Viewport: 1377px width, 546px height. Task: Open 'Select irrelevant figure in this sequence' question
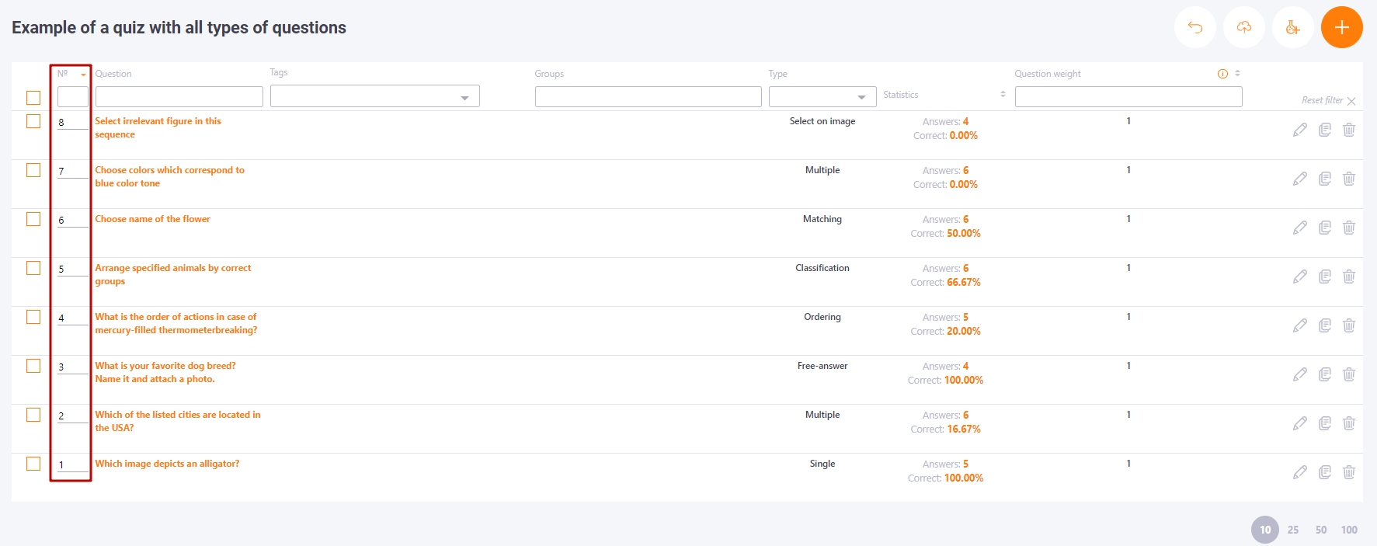tap(158, 127)
